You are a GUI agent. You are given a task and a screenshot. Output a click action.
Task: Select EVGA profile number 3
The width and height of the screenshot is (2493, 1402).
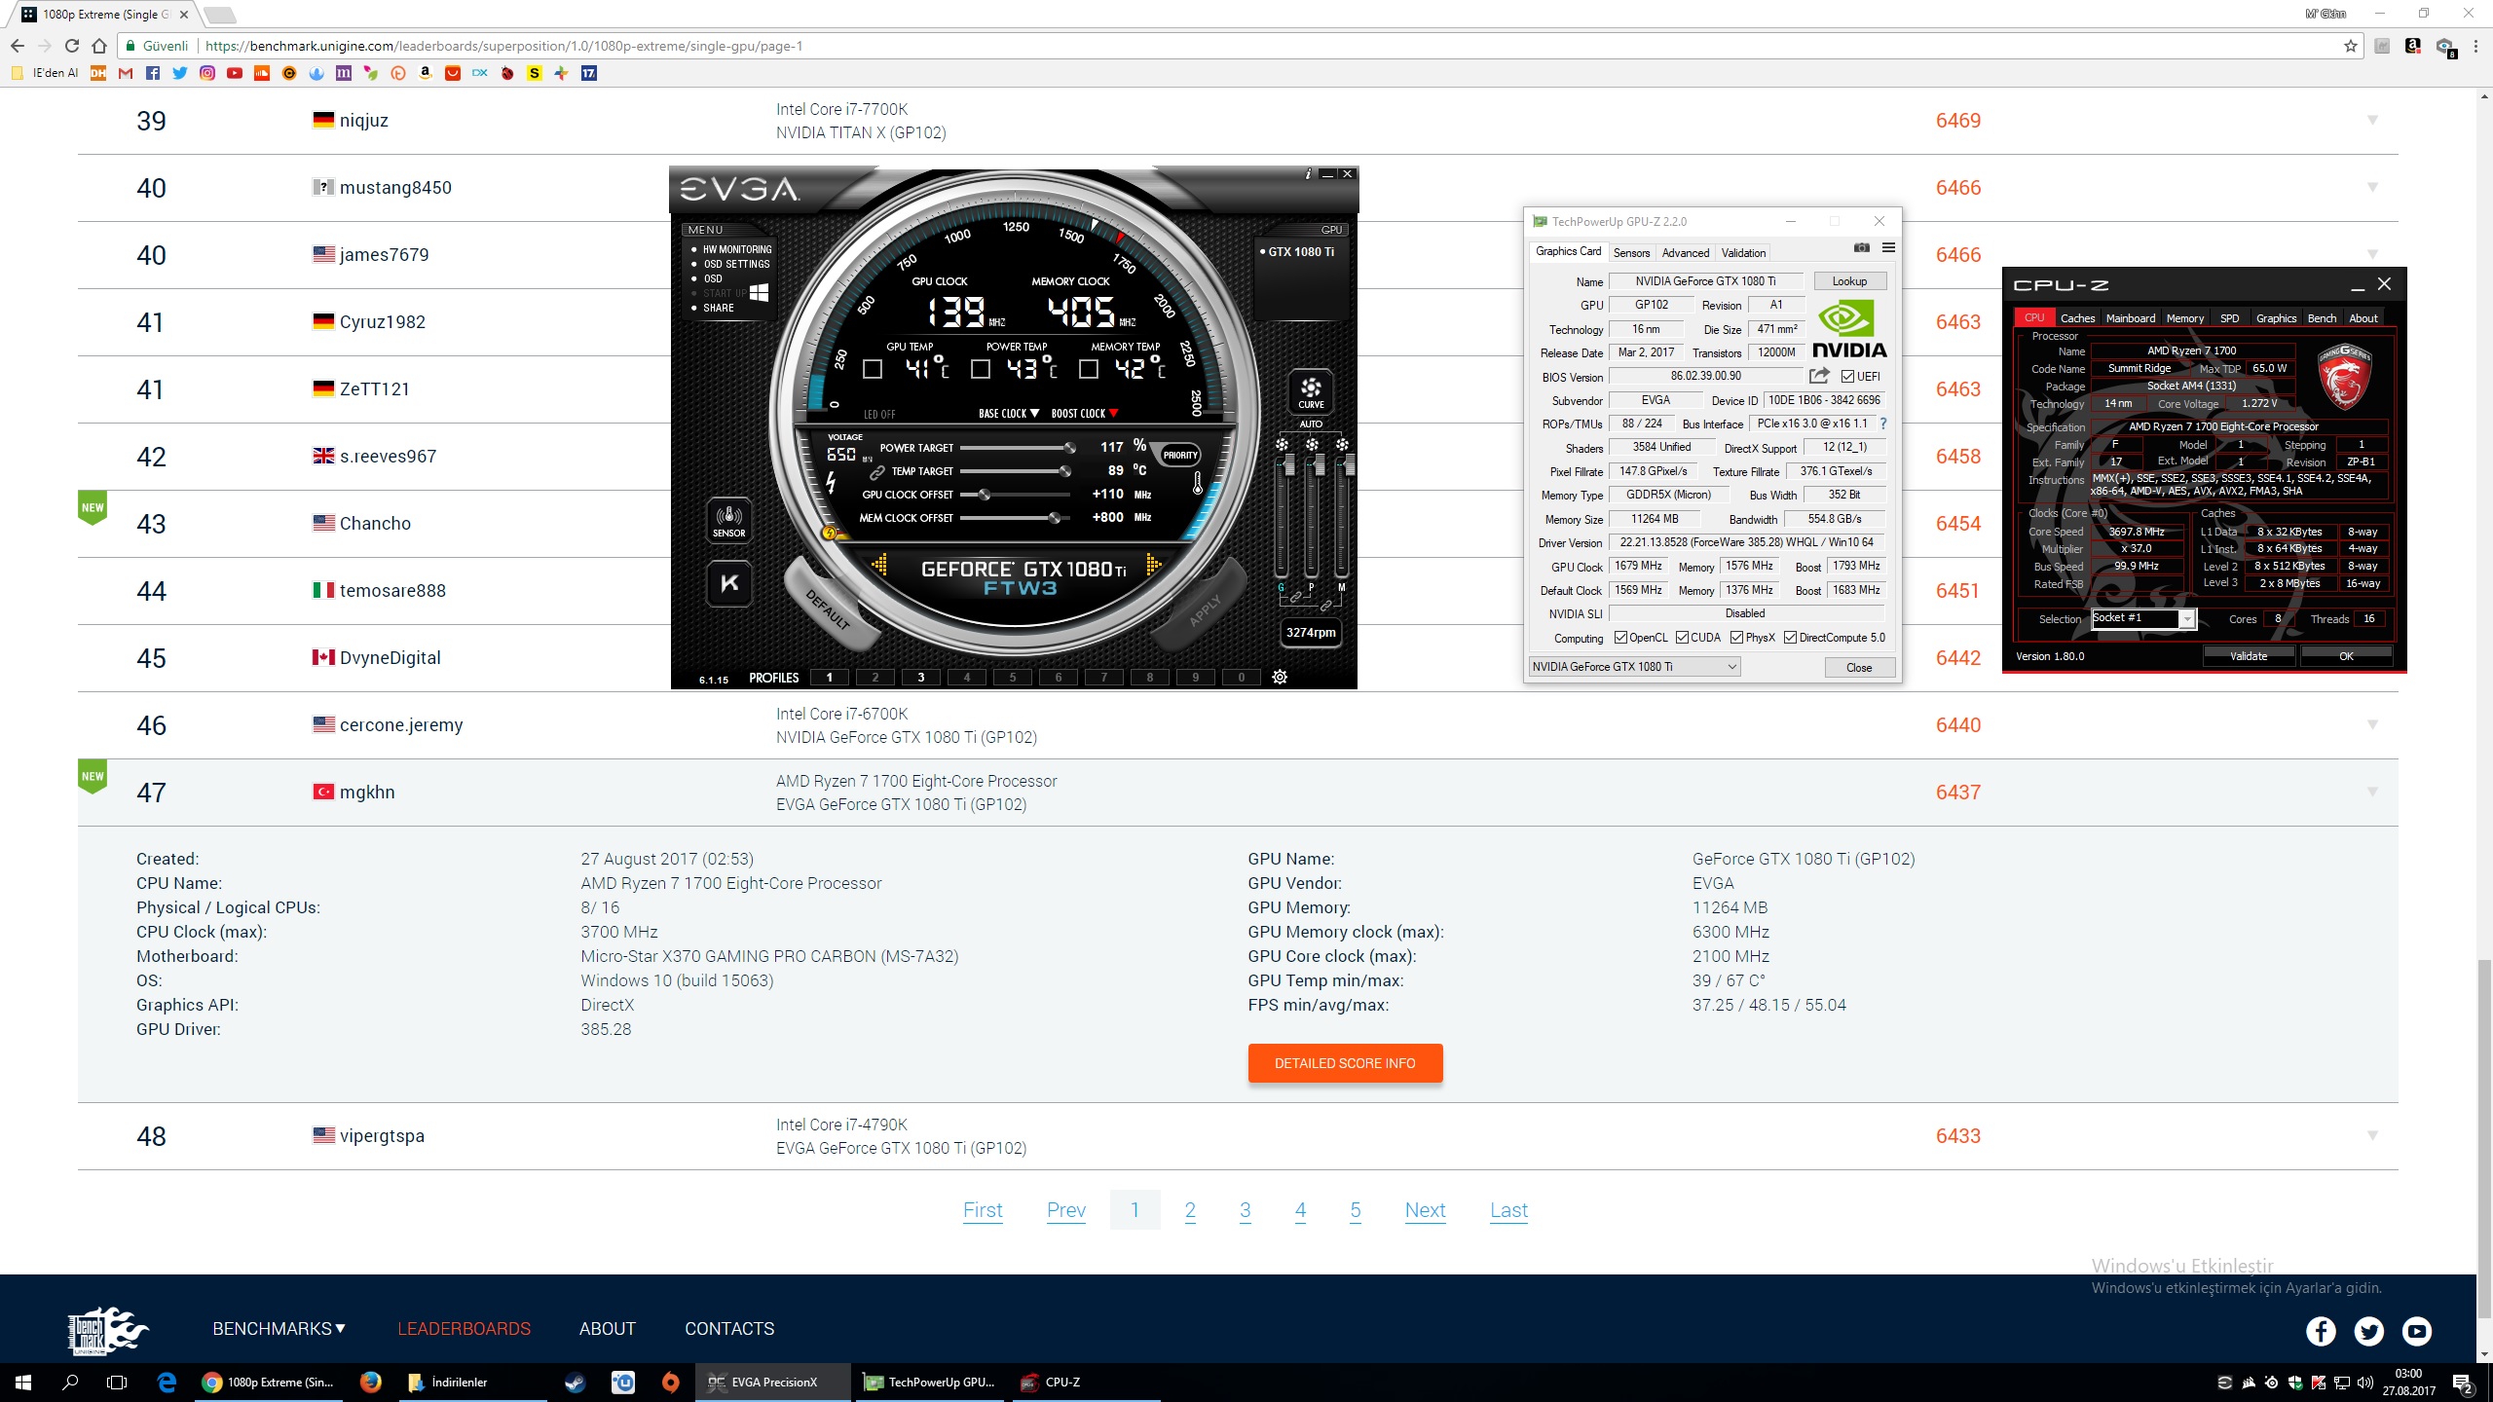920,678
